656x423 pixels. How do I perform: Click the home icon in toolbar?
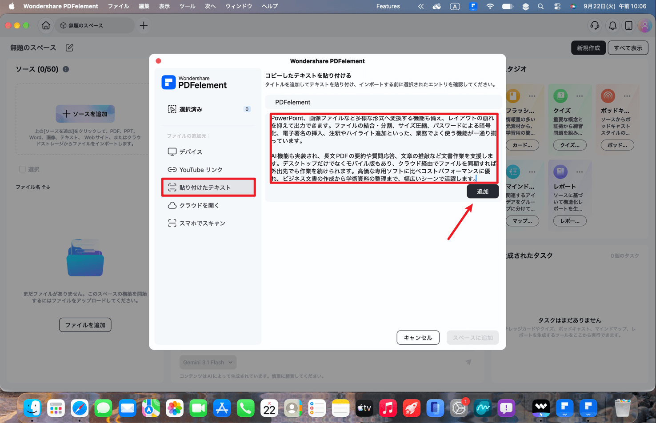(x=46, y=26)
